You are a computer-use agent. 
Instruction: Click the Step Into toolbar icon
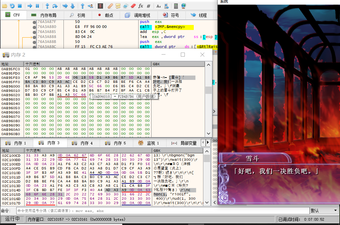47,6
